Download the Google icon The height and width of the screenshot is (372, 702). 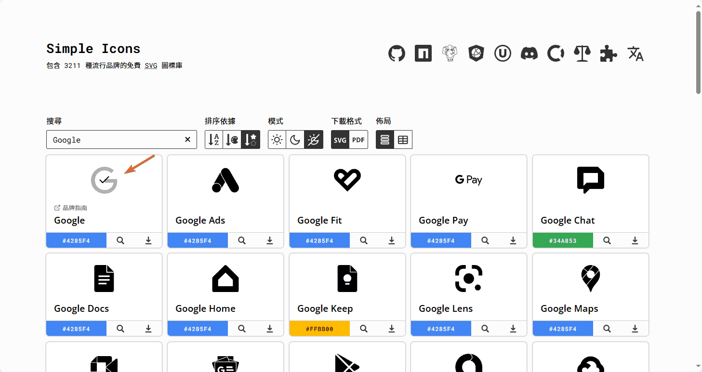click(148, 240)
